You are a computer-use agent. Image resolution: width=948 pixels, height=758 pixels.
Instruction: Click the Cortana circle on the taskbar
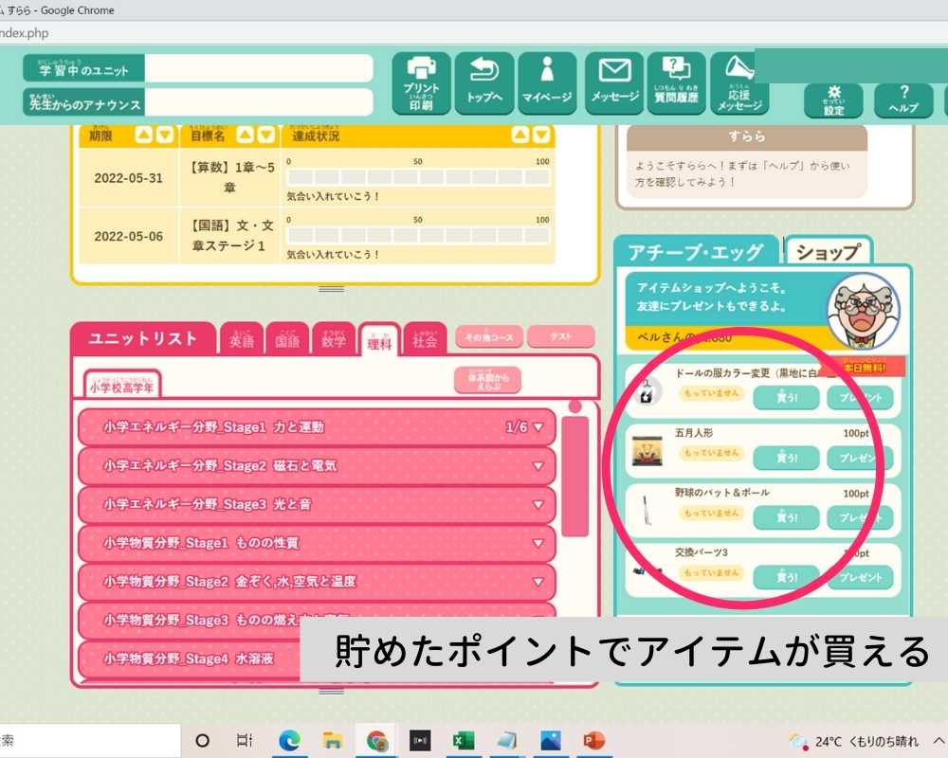coord(203,740)
